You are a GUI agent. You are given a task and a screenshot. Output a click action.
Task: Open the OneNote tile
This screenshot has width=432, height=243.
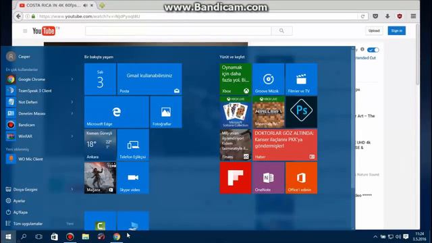click(269, 178)
